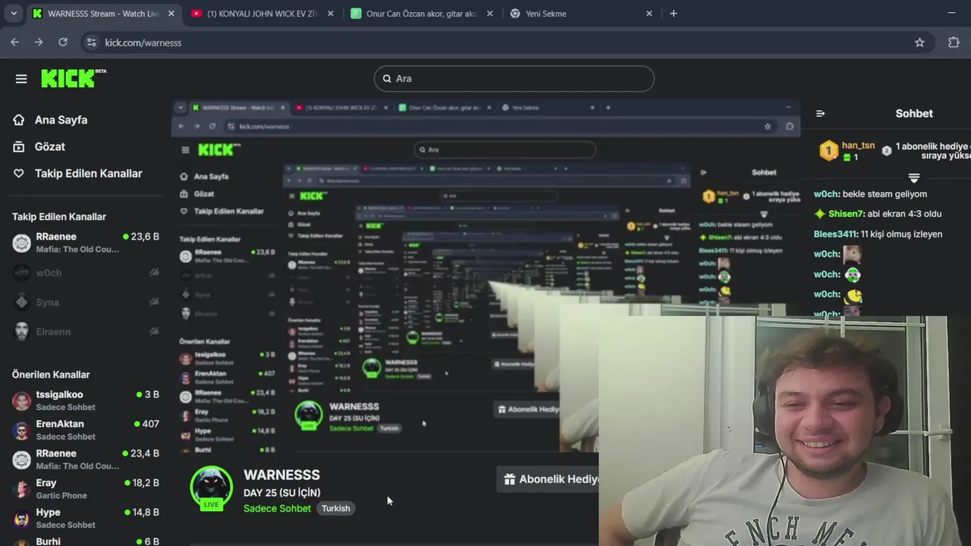Click w0ch username in 'bekle steam geliyom' message
The height and width of the screenshot is (546, 971).
826,194
